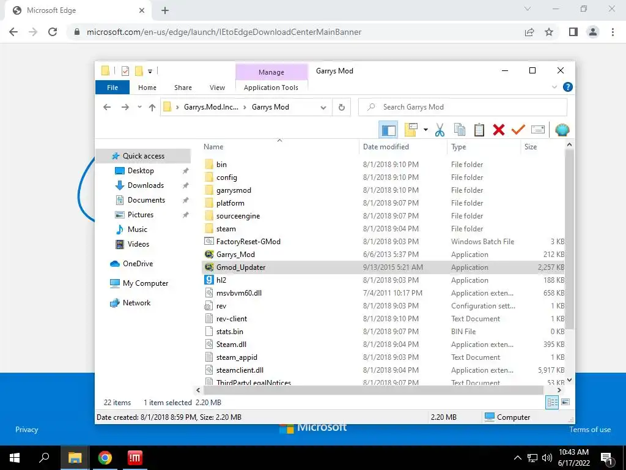
Task: Open Downloads in navigation pane
Action: point(145,185)
